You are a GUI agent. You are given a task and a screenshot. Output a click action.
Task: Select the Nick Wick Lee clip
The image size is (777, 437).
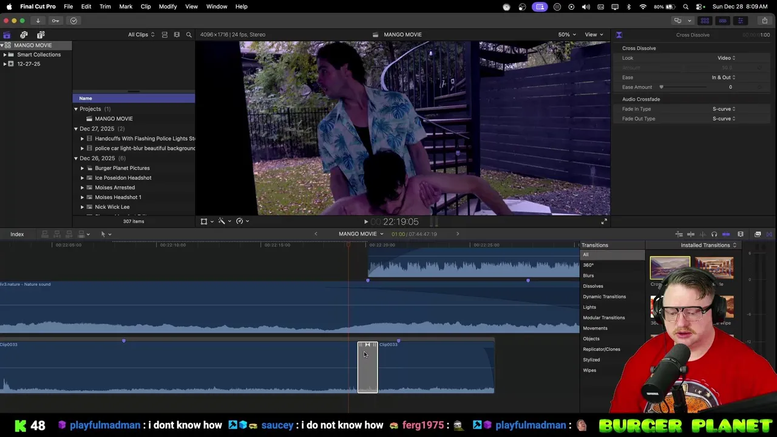(112, 207)
